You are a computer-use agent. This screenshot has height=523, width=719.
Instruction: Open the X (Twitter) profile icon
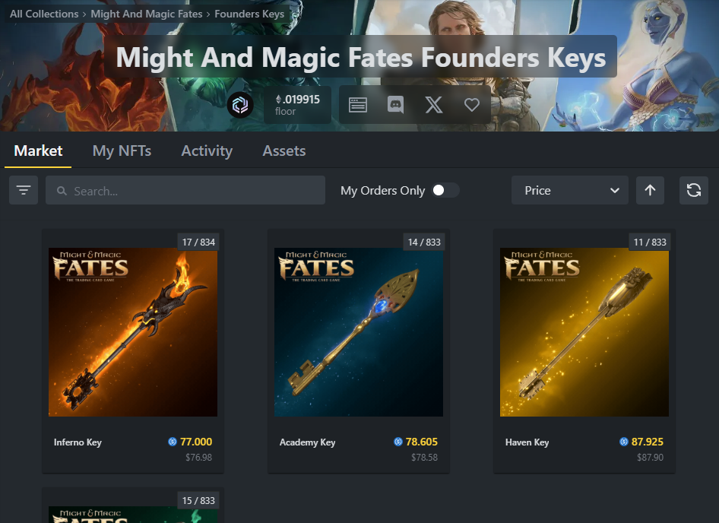click(x=434, y=105)
